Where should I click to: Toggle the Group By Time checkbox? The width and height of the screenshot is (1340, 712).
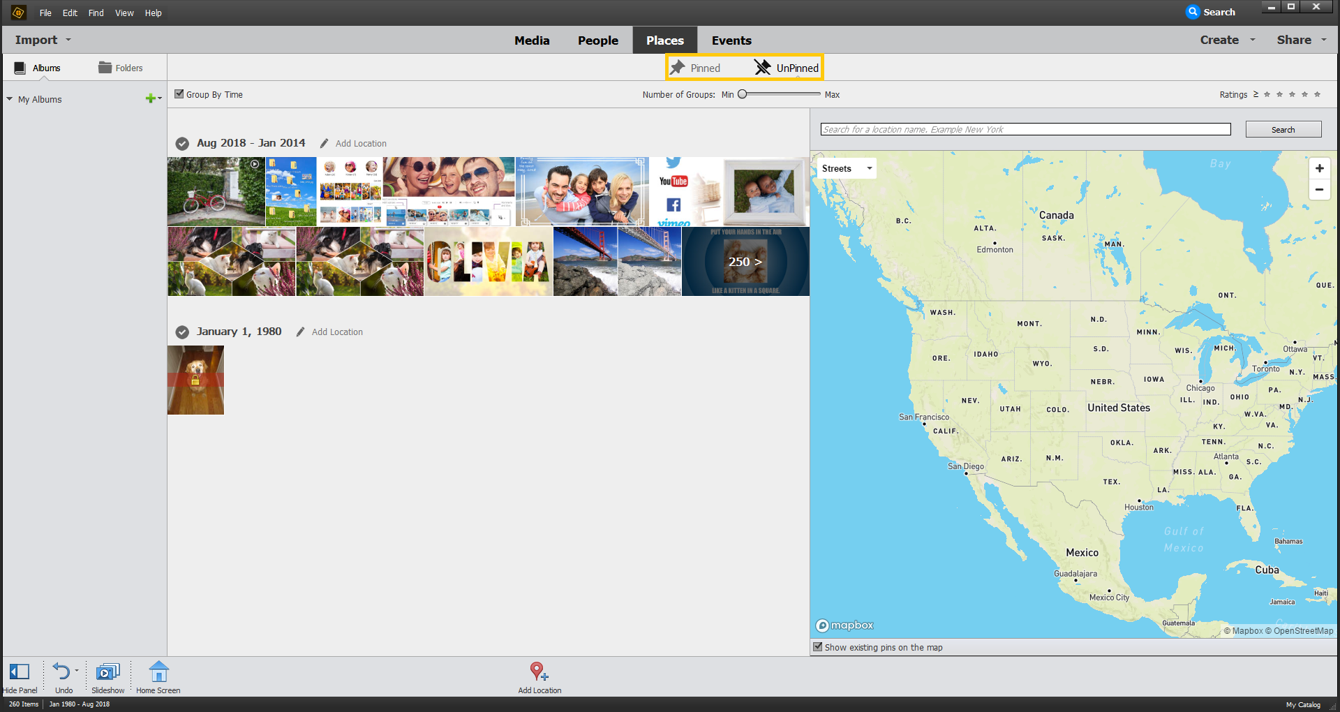(x=180, y=94)
